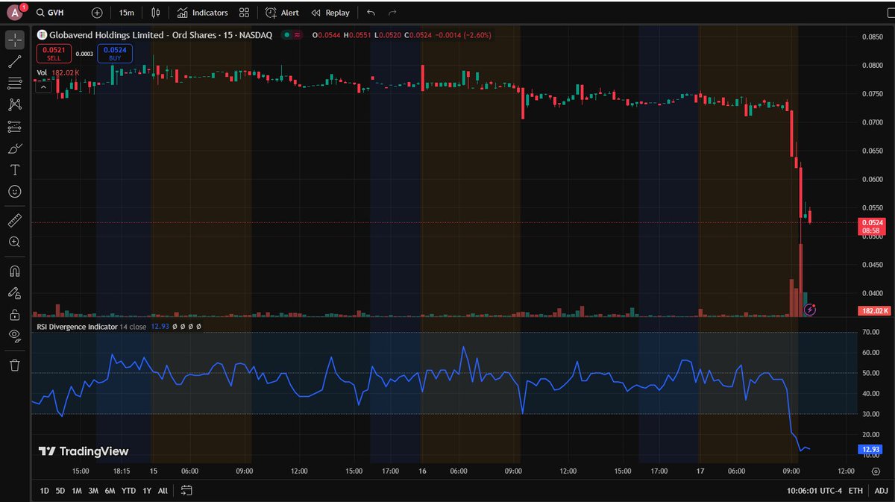The width and height of the screenshot is (895, 502).
Task: Open the go to date calendar
Action: 186,490
